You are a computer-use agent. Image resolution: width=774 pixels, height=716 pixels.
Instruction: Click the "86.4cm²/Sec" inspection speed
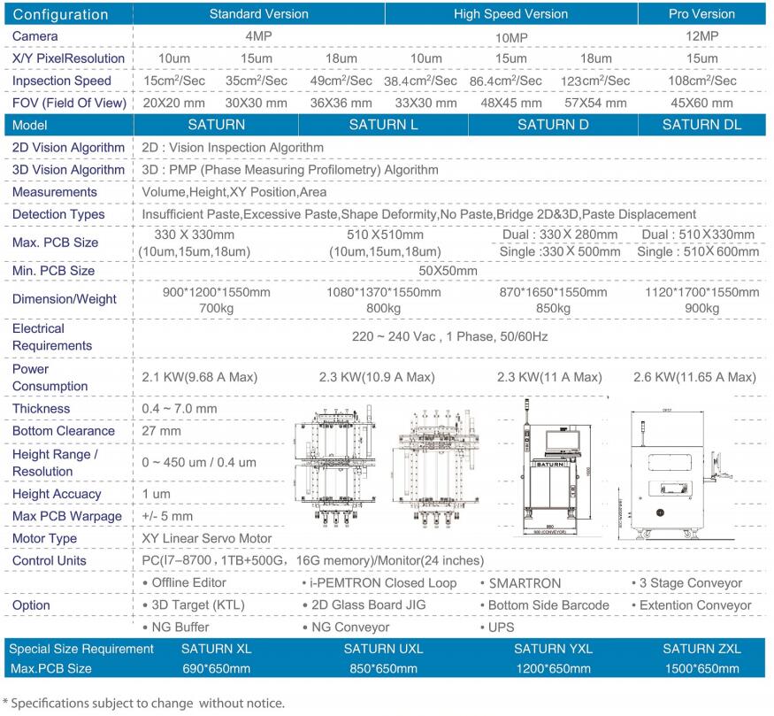(505, 81)
